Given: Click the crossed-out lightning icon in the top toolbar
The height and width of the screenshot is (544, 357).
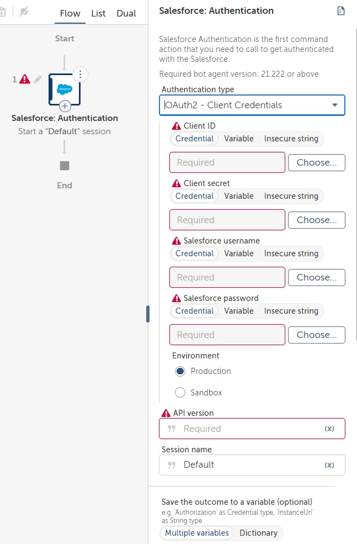Looking at the screenshot, I should click(x=24, y=12).
